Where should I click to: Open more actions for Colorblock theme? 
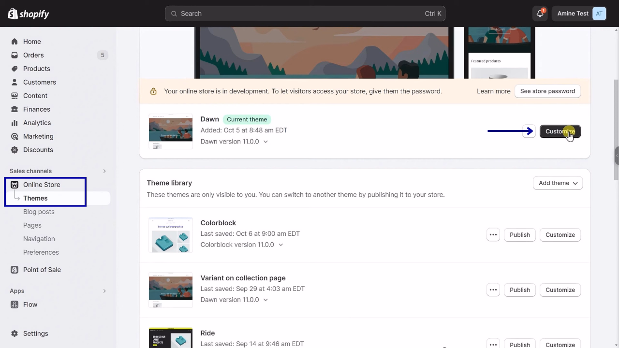click(x=493, y=235)
